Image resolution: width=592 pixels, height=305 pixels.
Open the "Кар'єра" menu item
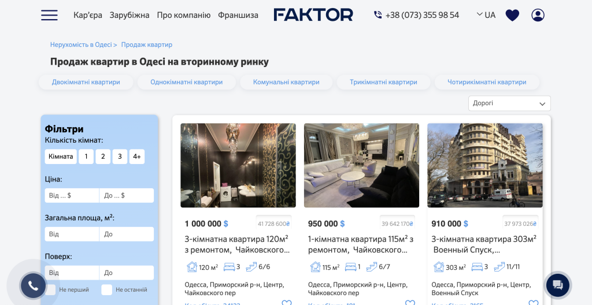(x=88, y=15)
